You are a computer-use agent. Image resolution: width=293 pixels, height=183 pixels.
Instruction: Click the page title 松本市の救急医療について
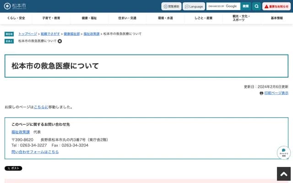55,66
